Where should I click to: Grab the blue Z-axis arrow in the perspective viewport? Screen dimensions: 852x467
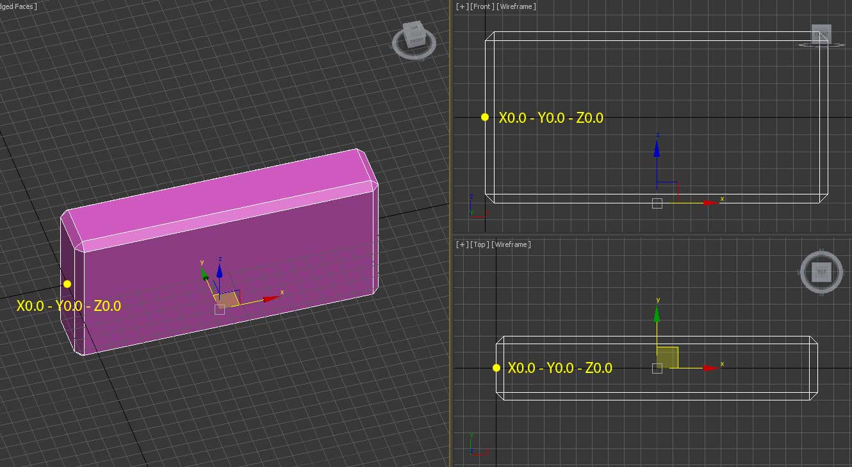[x=219, y=272]
